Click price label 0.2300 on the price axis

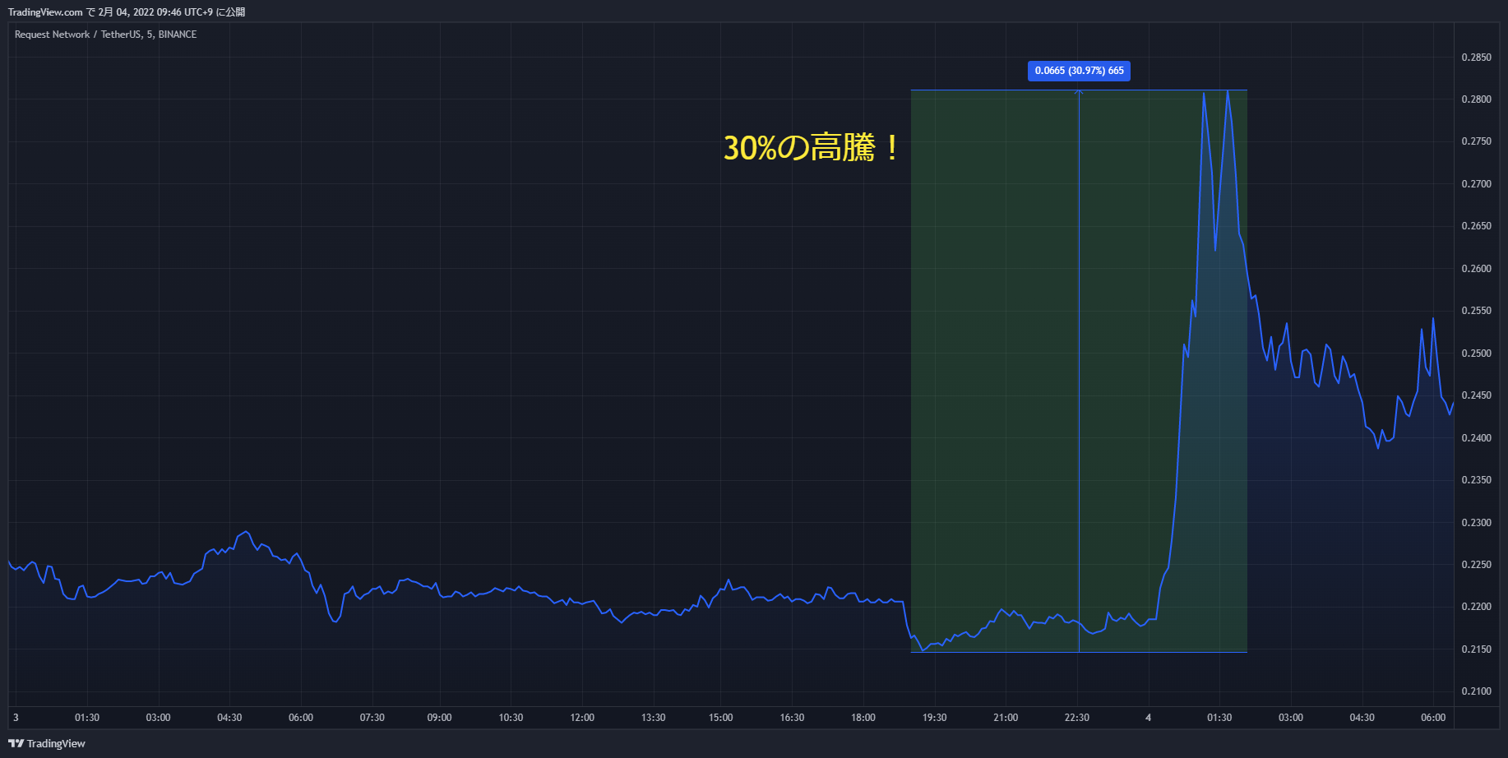pyautogui.click(x=1476, y=523)
